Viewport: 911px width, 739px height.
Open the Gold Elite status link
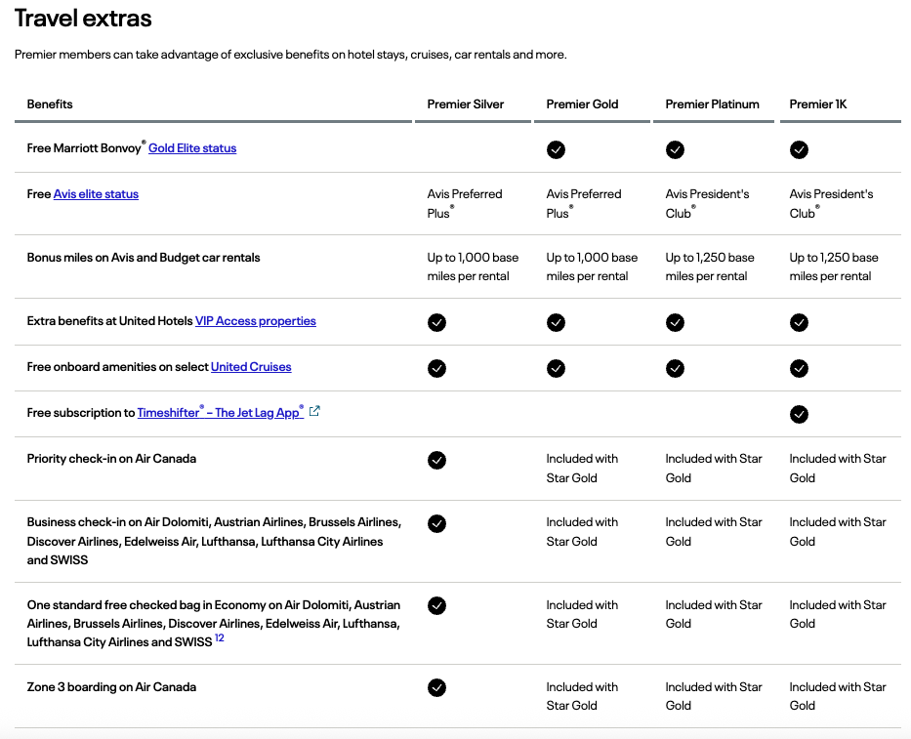(x=192, y=148)
